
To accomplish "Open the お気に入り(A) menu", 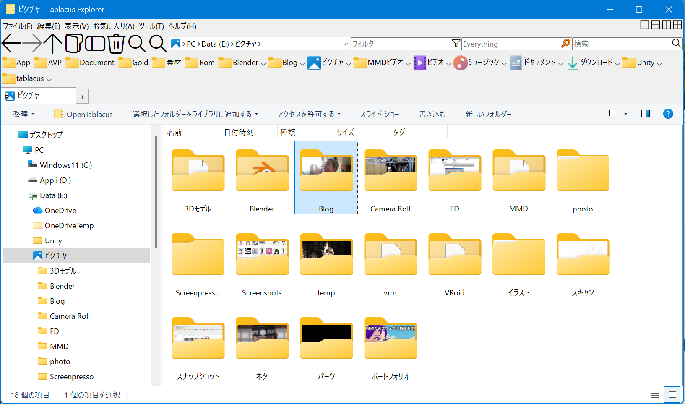I will pyautogui.click(x=114, y=26).
